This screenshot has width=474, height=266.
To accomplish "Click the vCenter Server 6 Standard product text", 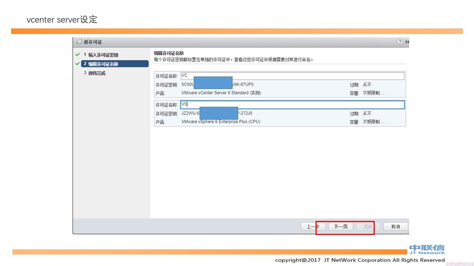I will (221, 93).
